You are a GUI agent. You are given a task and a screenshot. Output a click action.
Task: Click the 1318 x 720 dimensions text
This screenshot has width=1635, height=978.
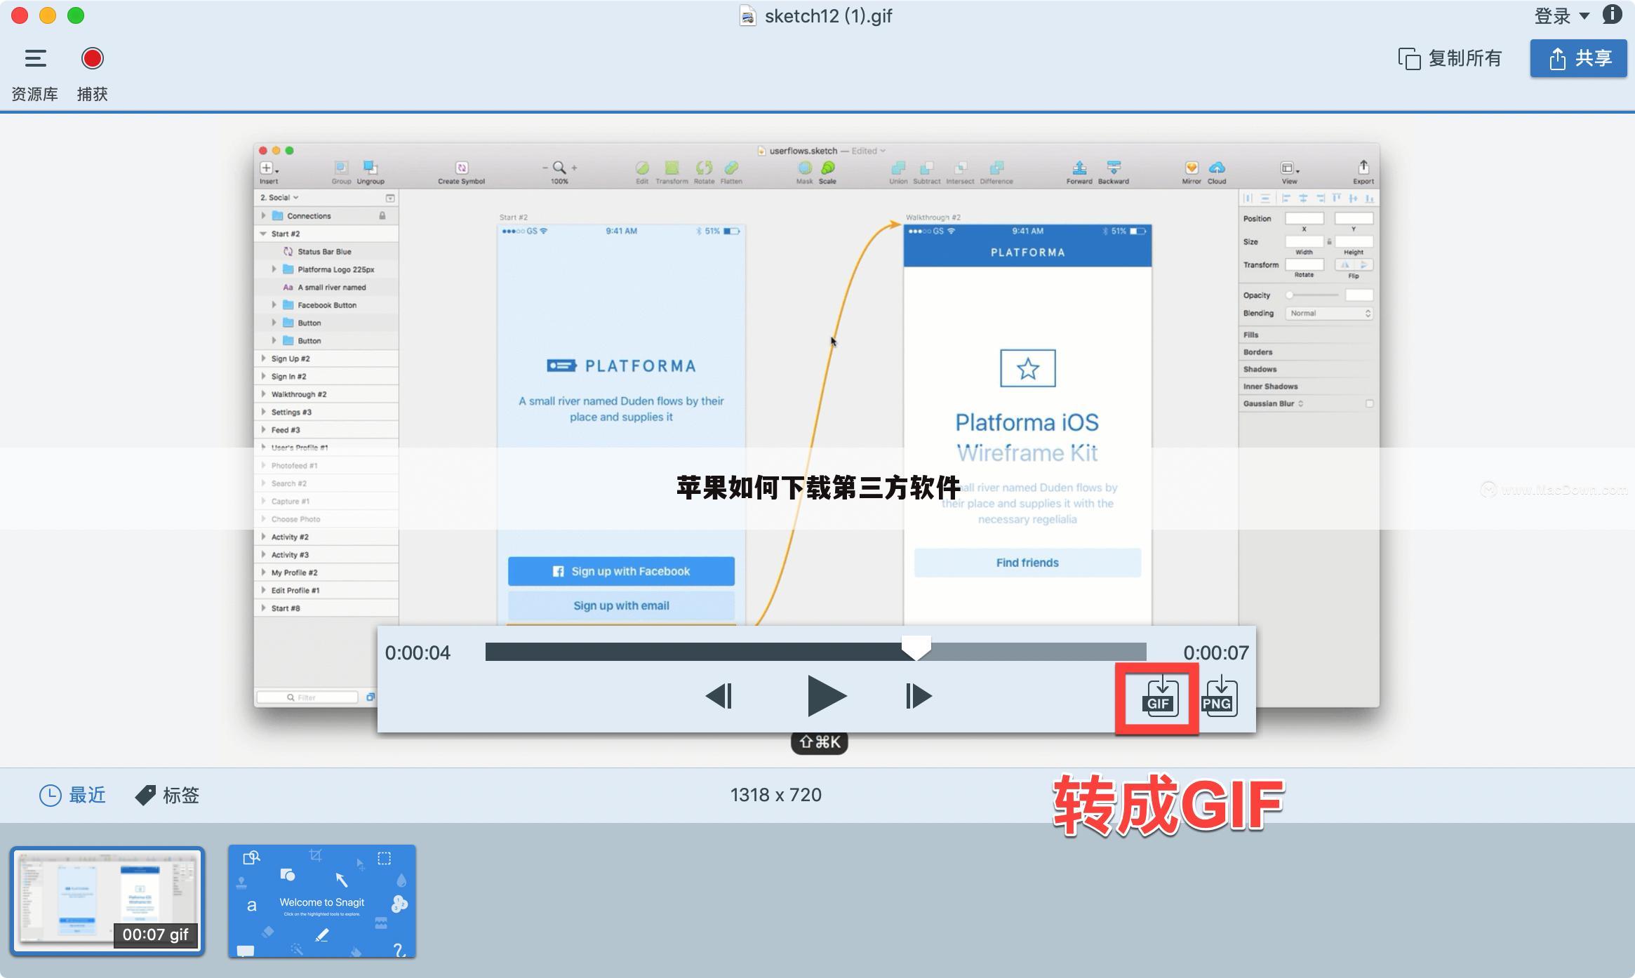(x=775, y=795)
